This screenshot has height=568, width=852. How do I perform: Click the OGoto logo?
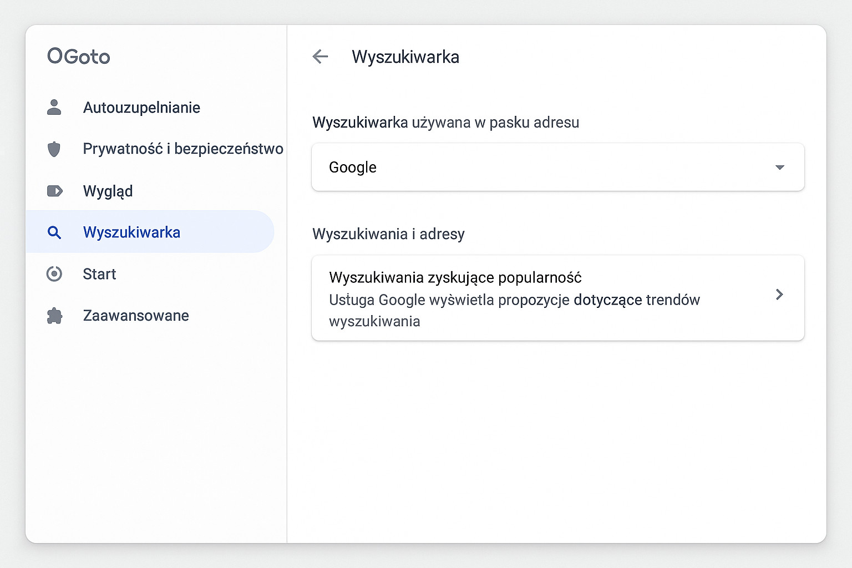click(x=79, y=56)
